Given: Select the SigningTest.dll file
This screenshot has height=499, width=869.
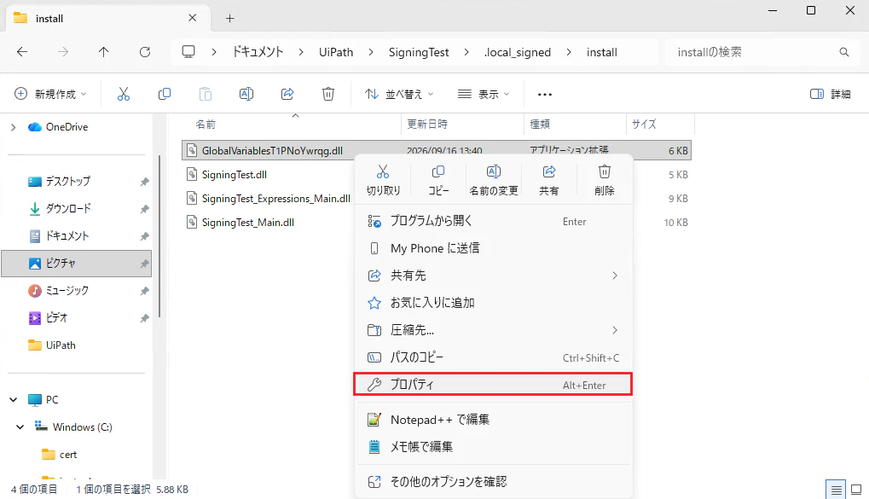Looking at the screenshot, I should tap(235, 175).
